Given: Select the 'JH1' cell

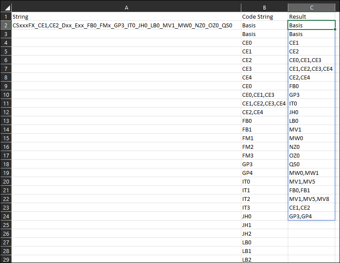Looking at the screenshot, I should (x=264, y=225).
